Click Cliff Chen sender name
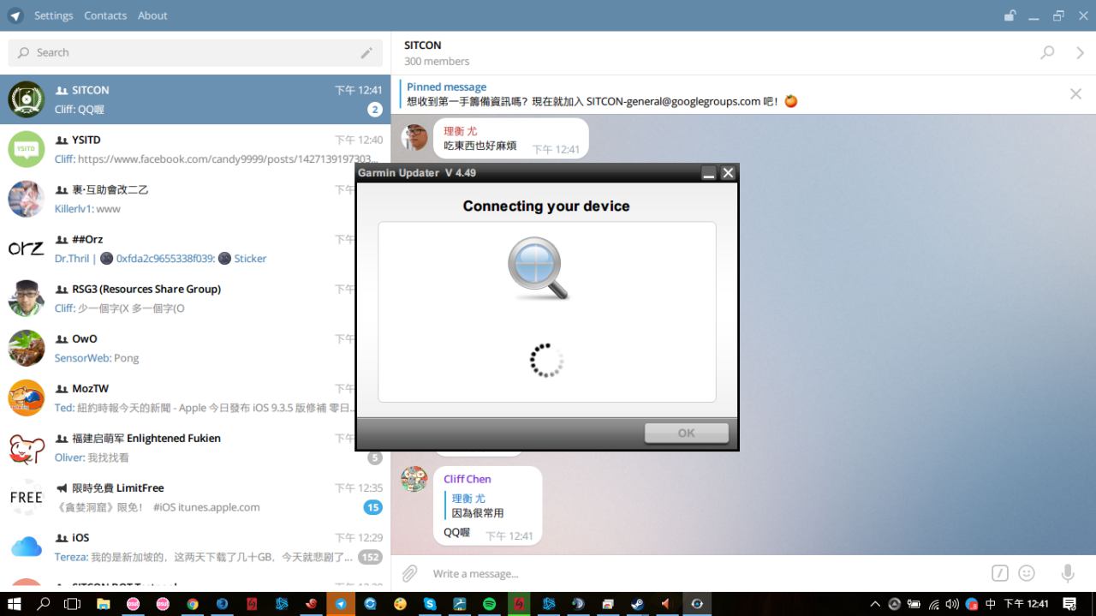 [x=467, y=479]
